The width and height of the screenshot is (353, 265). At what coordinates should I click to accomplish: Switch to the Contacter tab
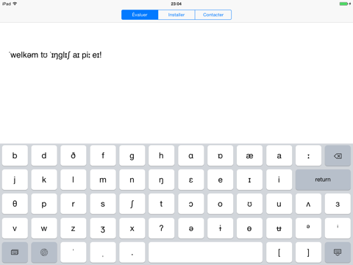[213, 15]
